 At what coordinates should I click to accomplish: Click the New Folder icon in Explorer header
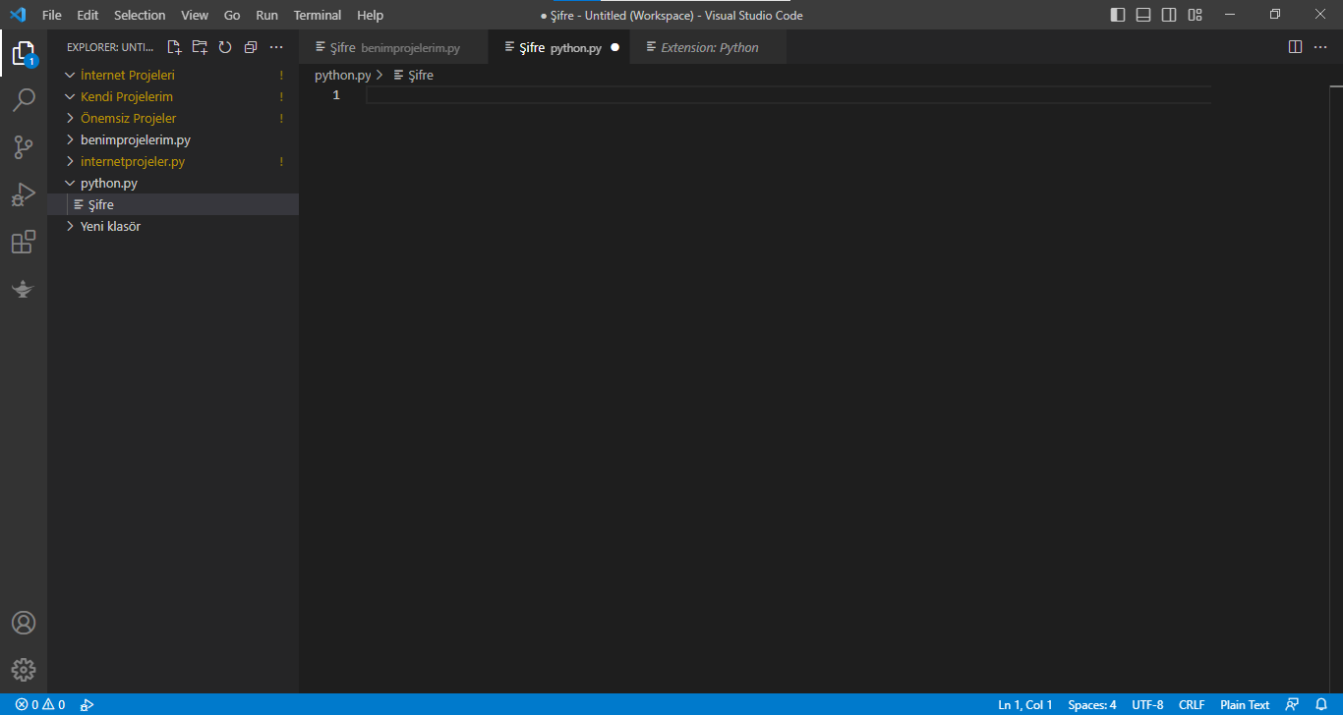coord(200,47)
